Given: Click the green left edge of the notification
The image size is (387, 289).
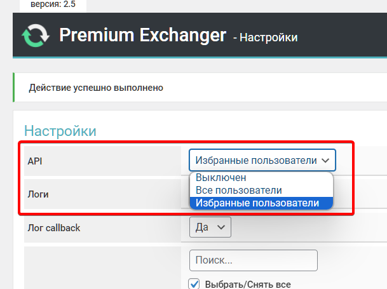Looking at the screenshot, I should [x=14, y=88].
